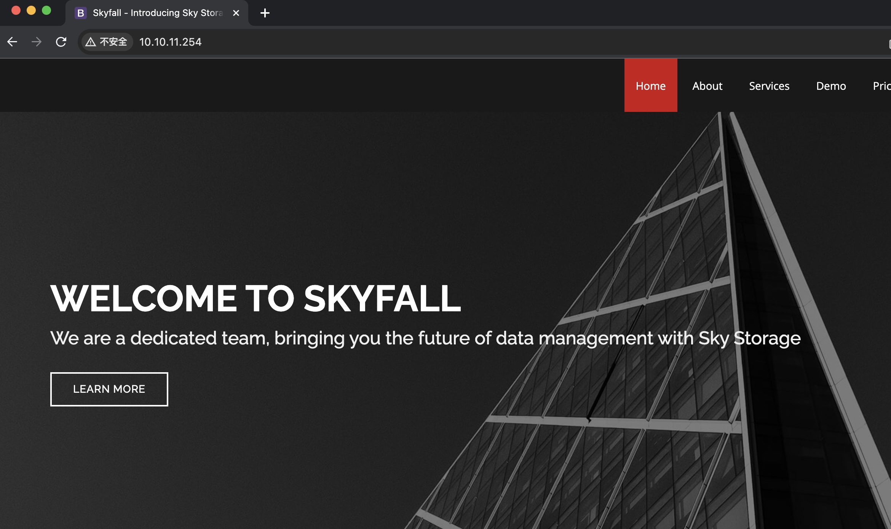Image resolution: width=891 pixels, height=529 pixels.
Task: Click the green fullscreen window button
Action: (x=46, y=11)
